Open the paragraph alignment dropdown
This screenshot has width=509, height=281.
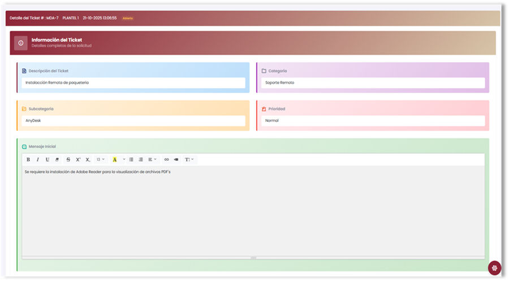[152, 160]
